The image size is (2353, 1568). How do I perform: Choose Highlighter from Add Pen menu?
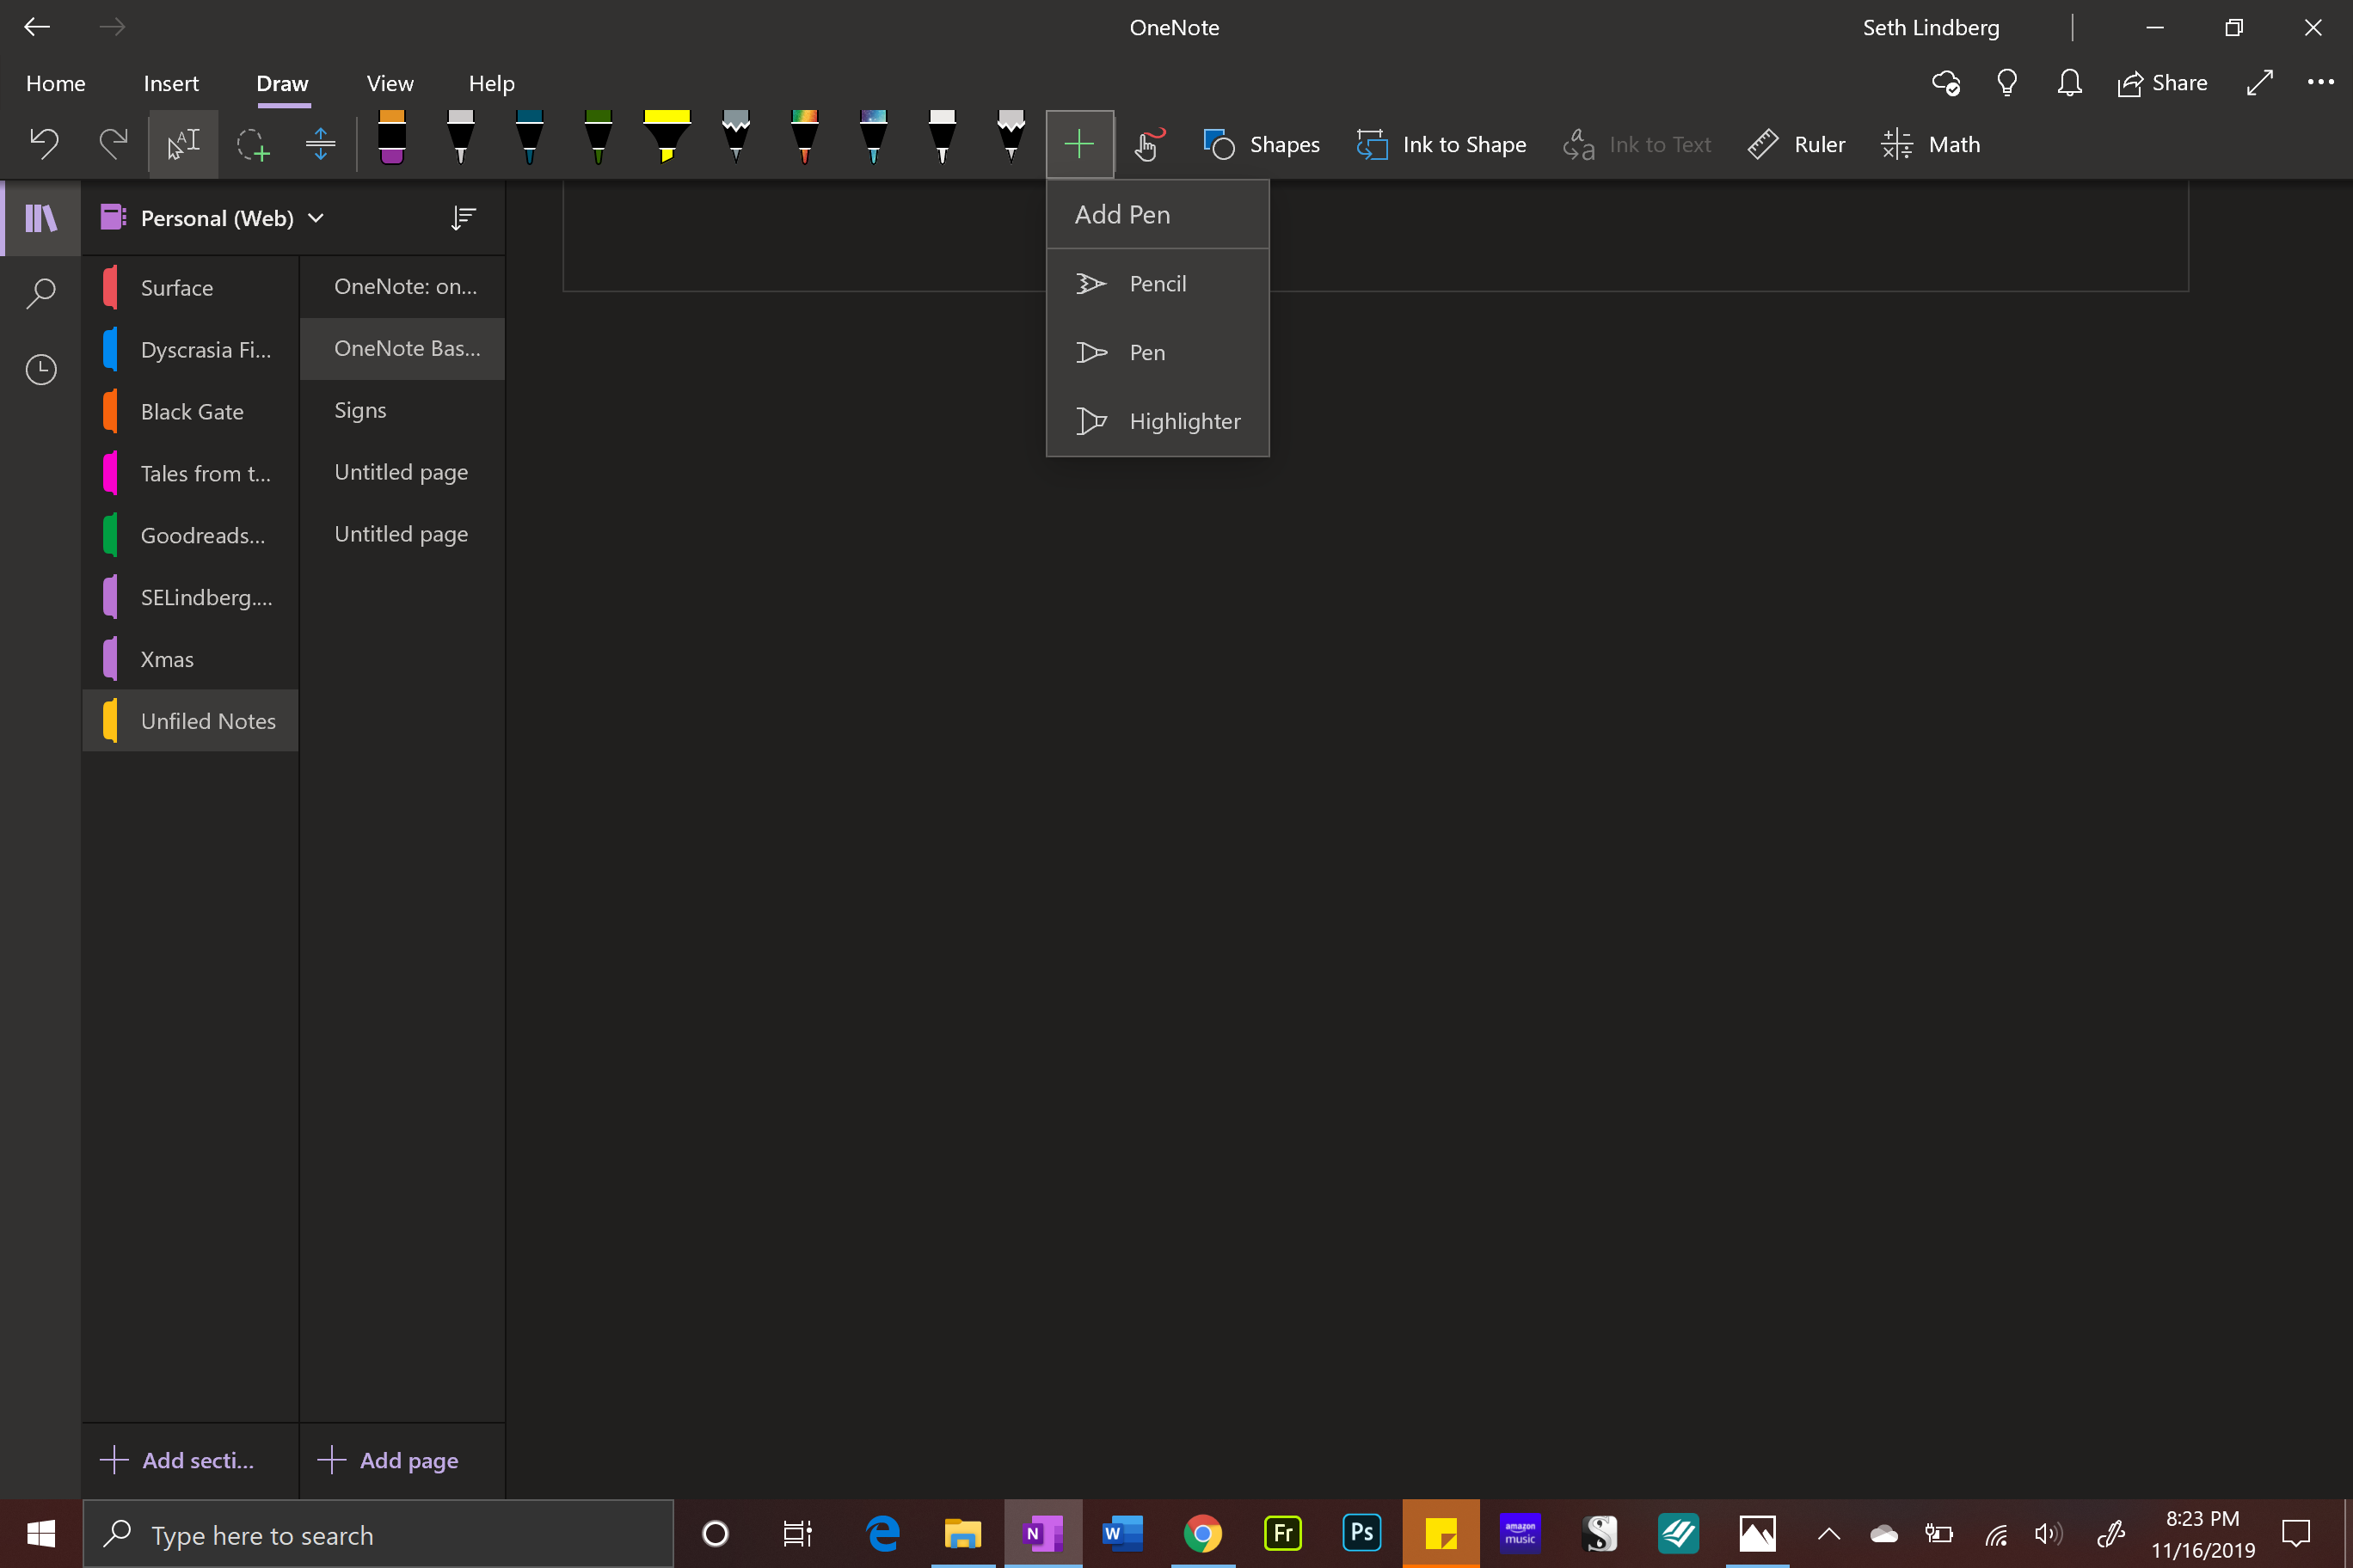(x=1158, y=422)
